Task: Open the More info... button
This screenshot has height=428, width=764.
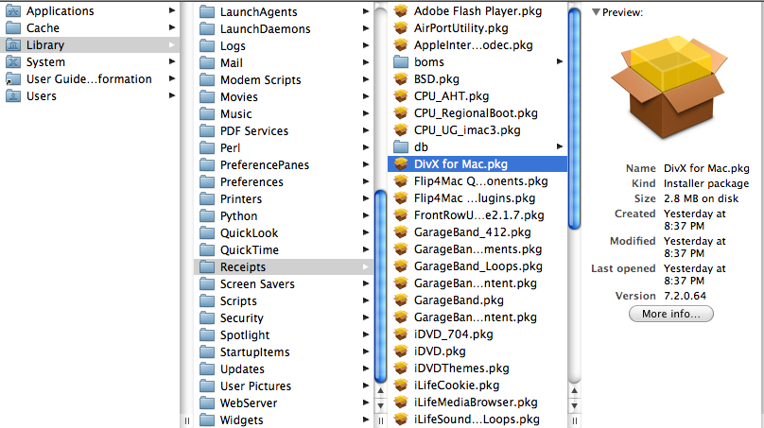Action: coord(671,314)
